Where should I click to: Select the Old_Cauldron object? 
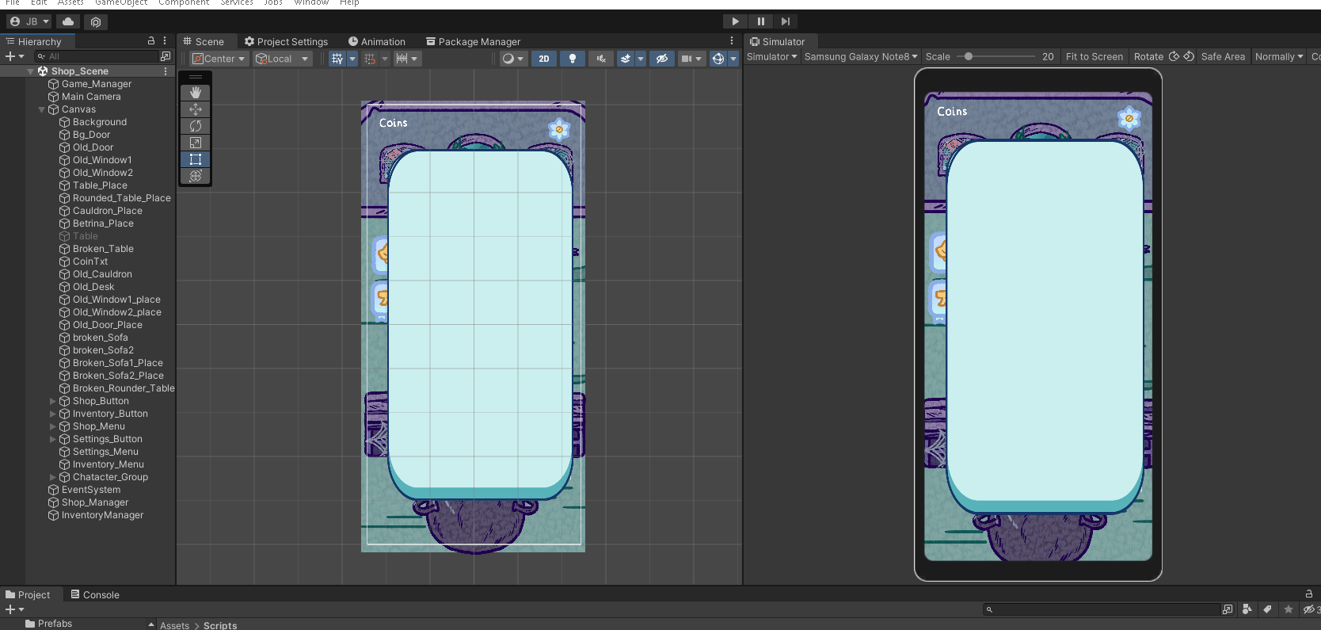tap(102, 274)
